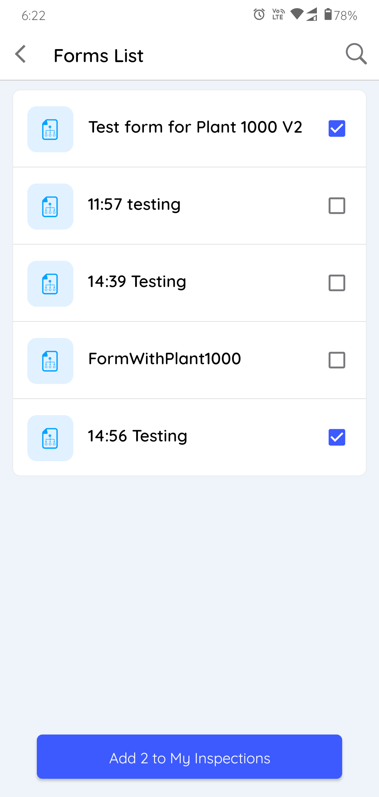Screen dimensions: 379x797
Task: Tap form icon beside 14:39 Testing
Action: tap(50, 284)
